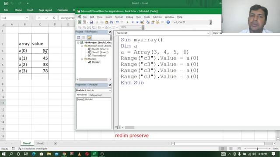
Task: Open the Tools menu
Action: (x=147, y=17)
